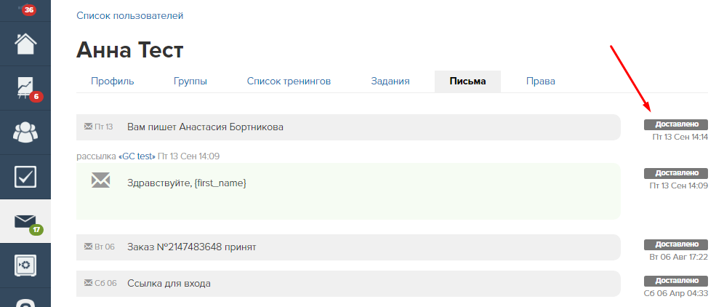Go to Список пользователей link

point(129,16)
